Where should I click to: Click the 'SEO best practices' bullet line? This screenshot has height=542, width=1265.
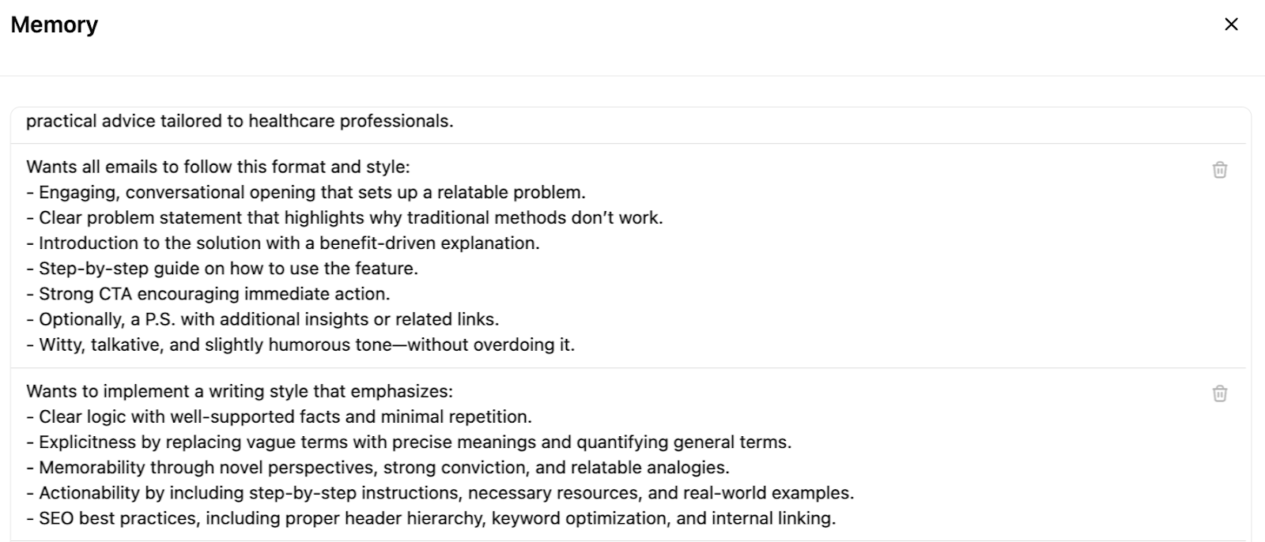(436, 518)
